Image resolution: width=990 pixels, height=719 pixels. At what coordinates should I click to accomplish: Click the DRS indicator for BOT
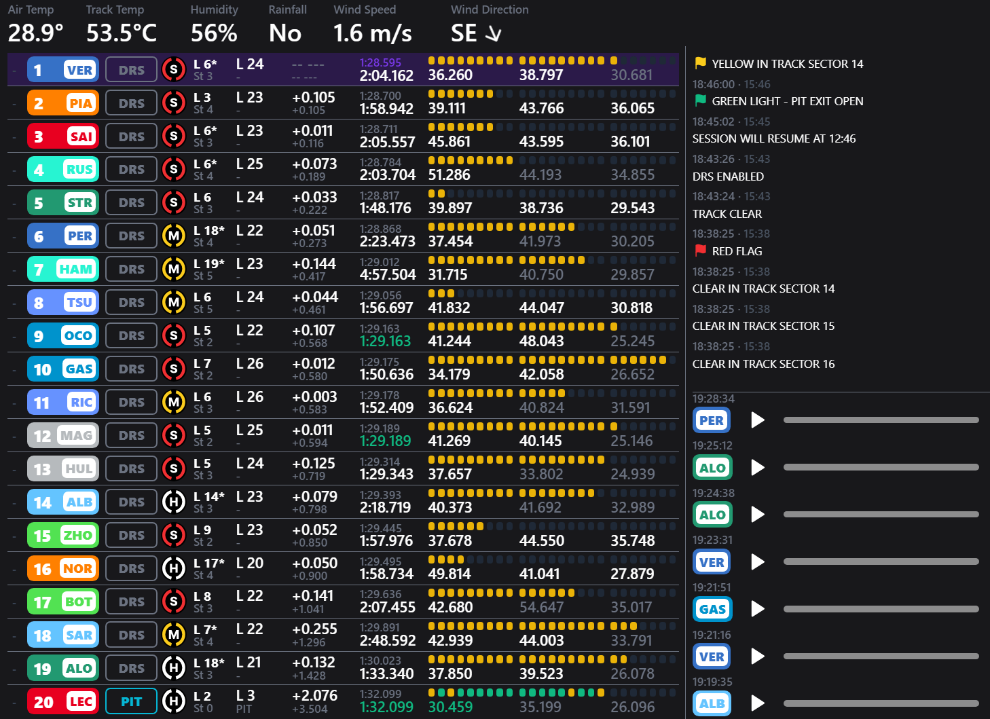[131, 602]
